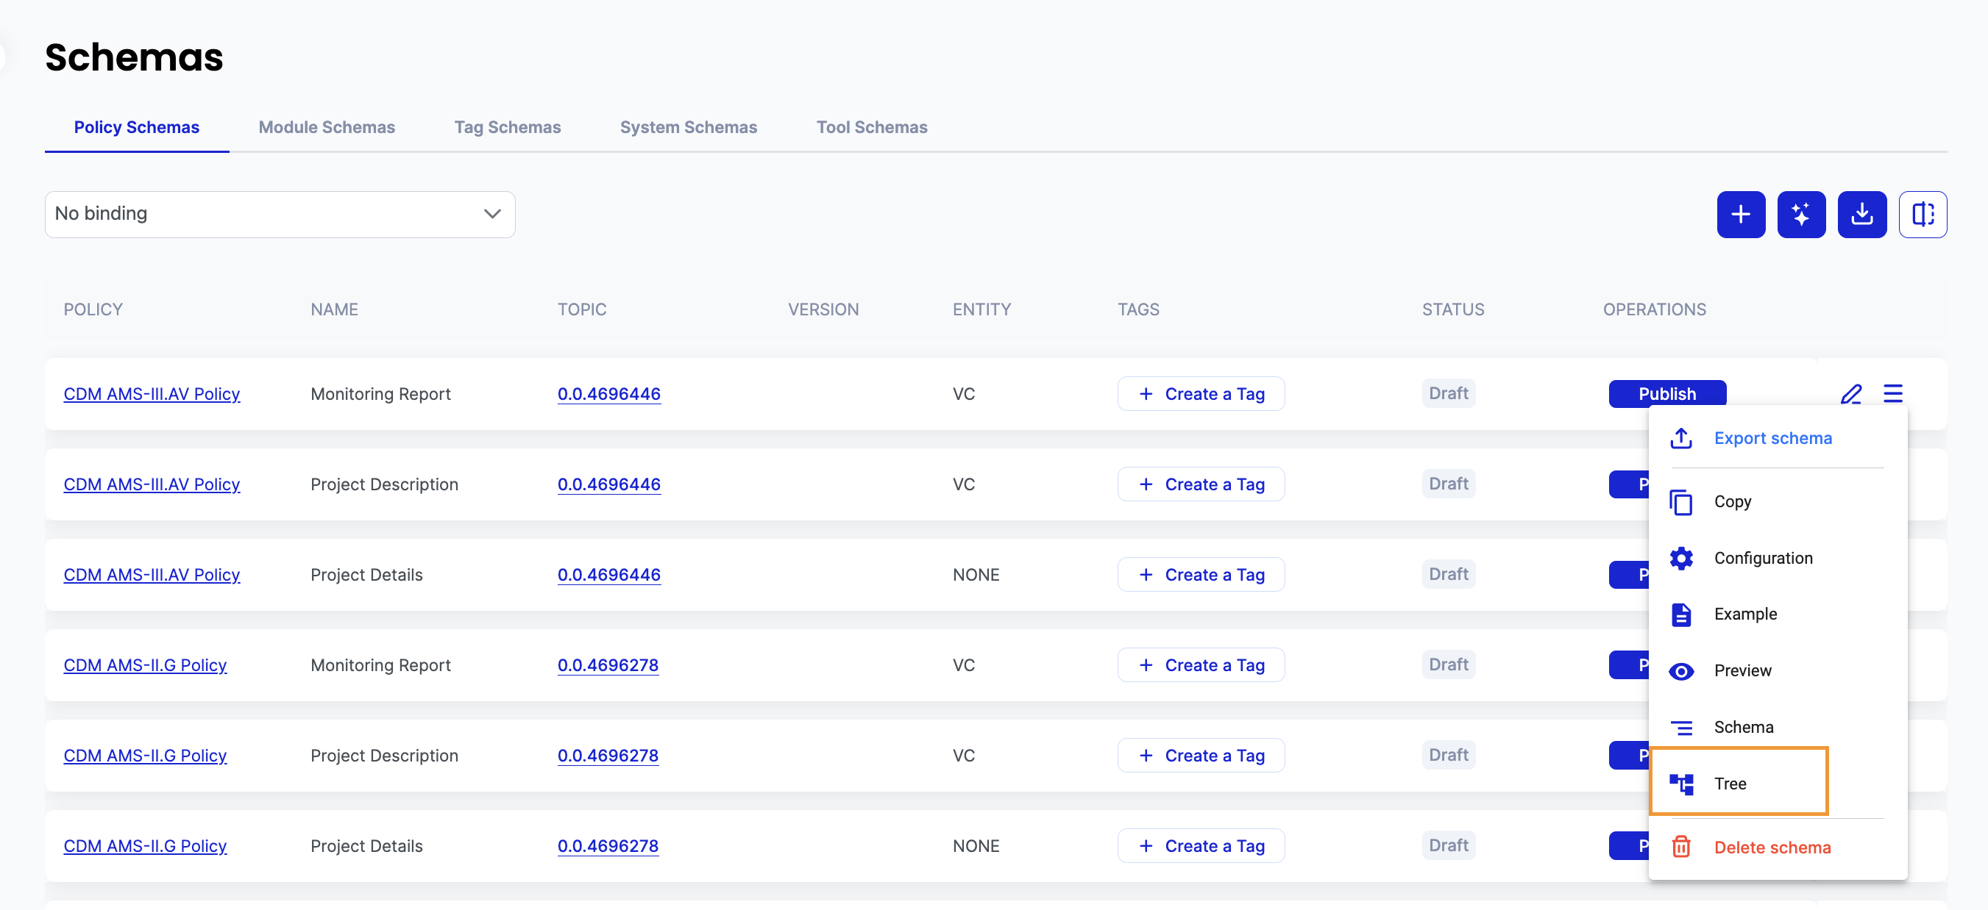1988x910 pixels.
Task: Click the AI sparkle schema button
Action: [1800, 215]
